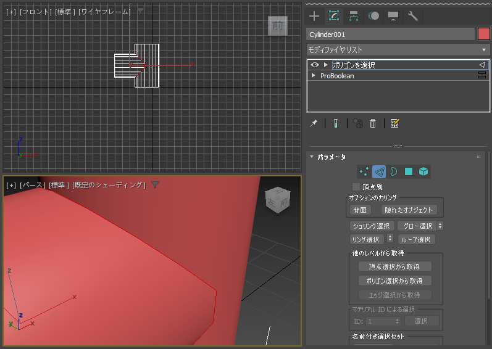
Task: Open the [ワイヤフレーム] shading menu
Action: coord(104,12)
